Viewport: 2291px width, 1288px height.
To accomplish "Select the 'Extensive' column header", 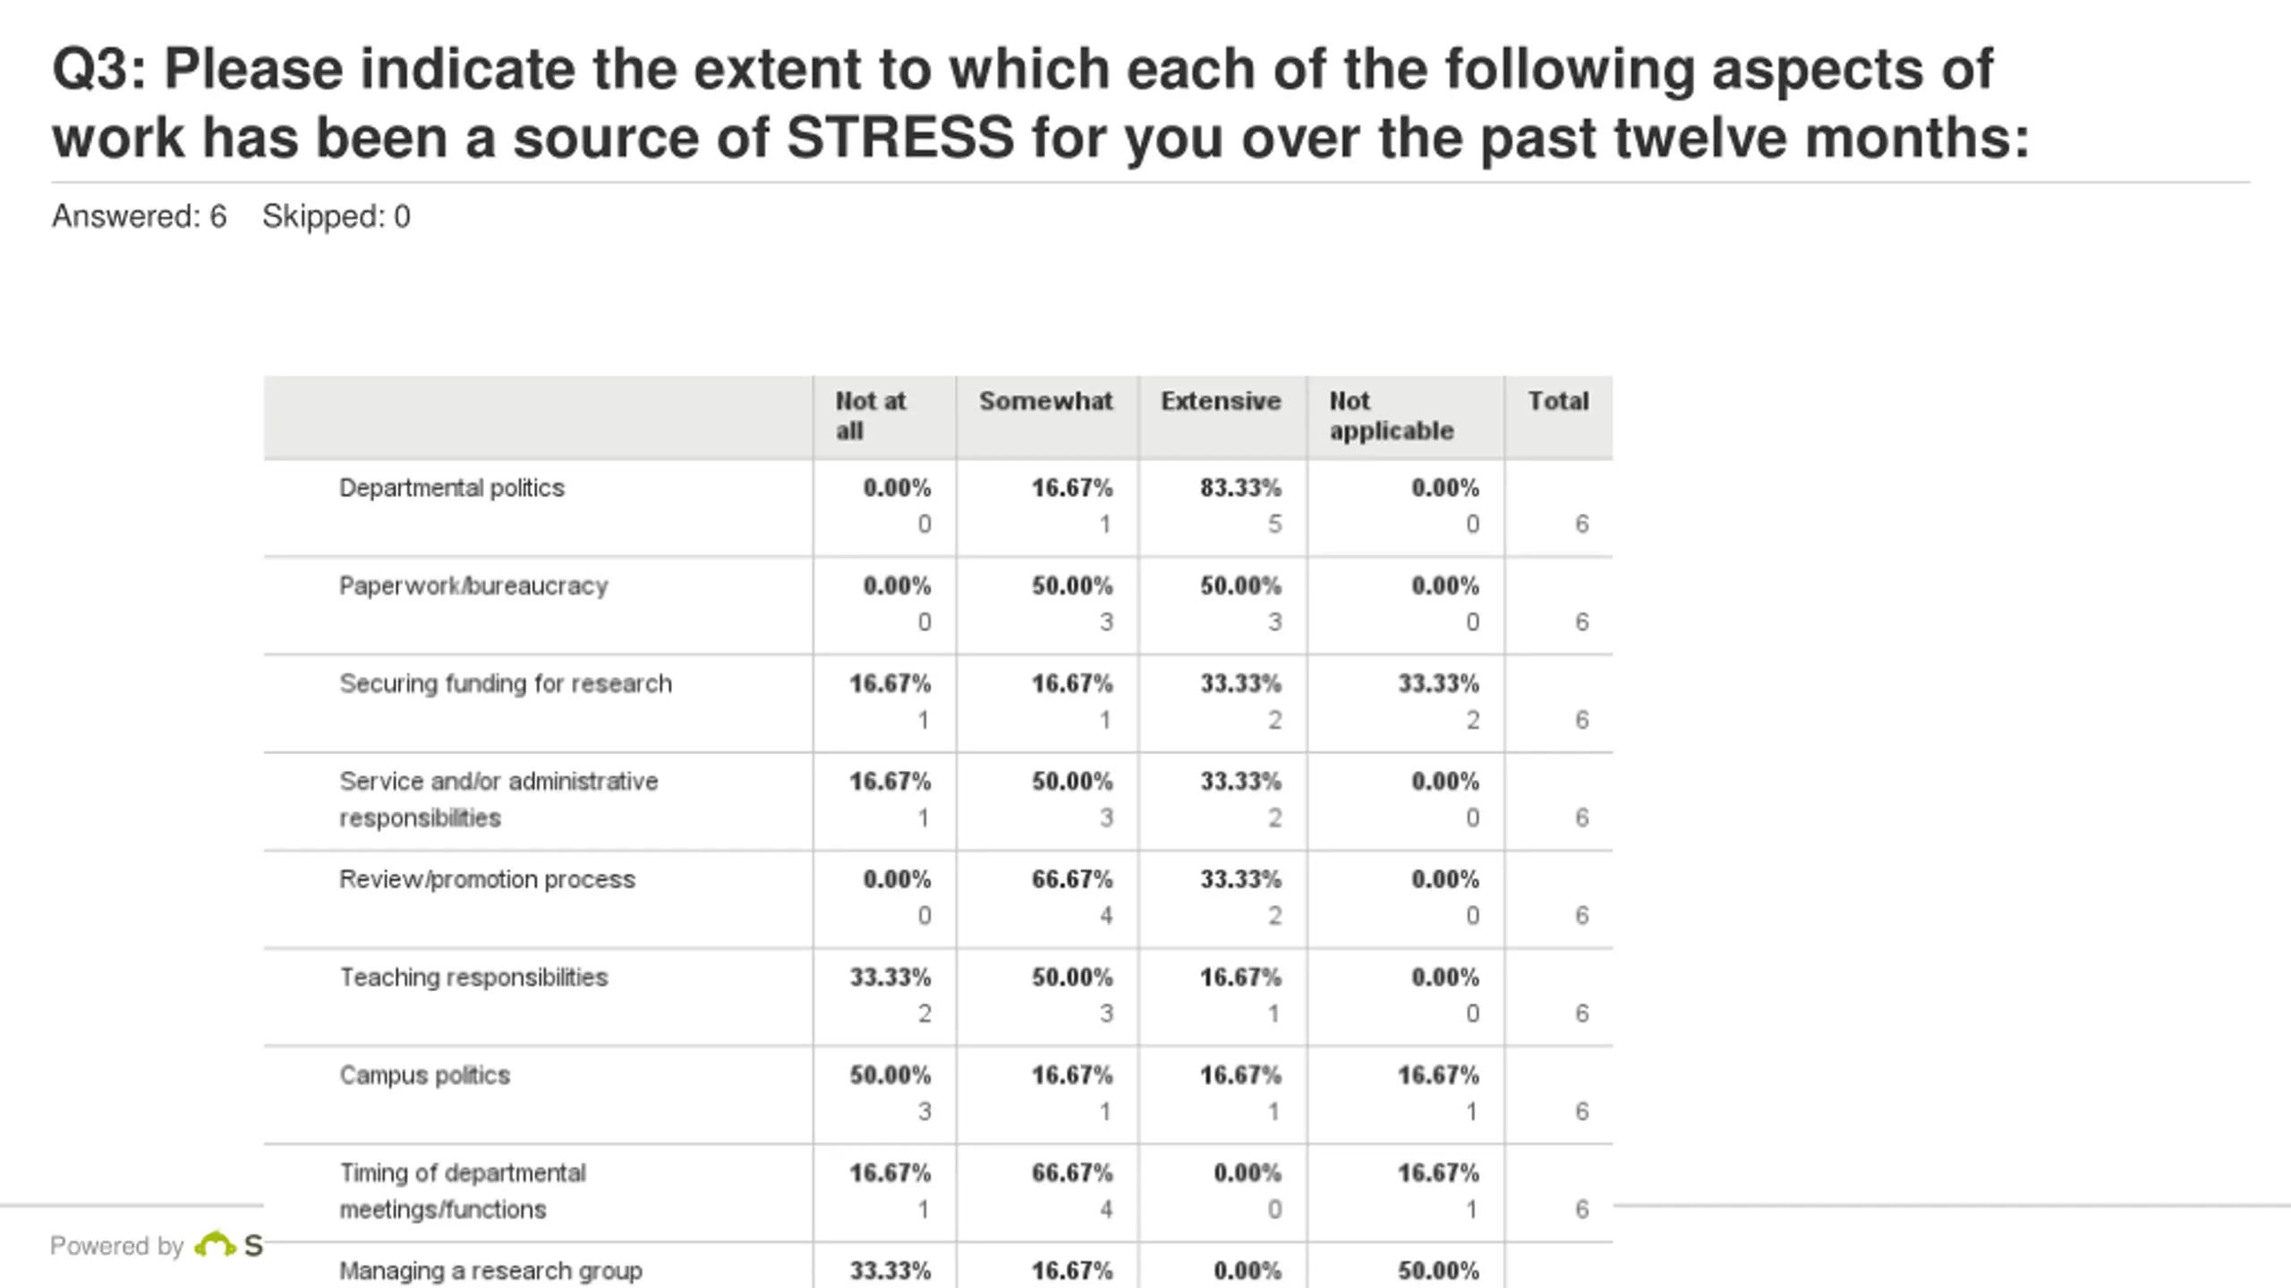I will [x=1221, y=401].
